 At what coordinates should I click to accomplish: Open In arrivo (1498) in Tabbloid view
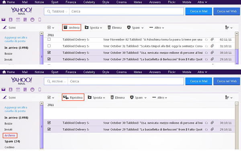(16, 48)
